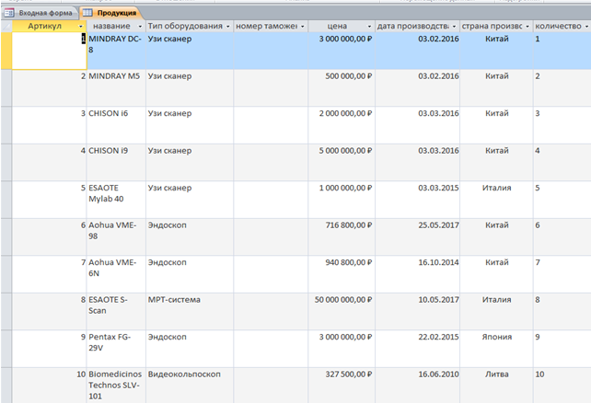
Task: Click the Видеокольпоскоп equipment type cell
Action: [190, 386]
